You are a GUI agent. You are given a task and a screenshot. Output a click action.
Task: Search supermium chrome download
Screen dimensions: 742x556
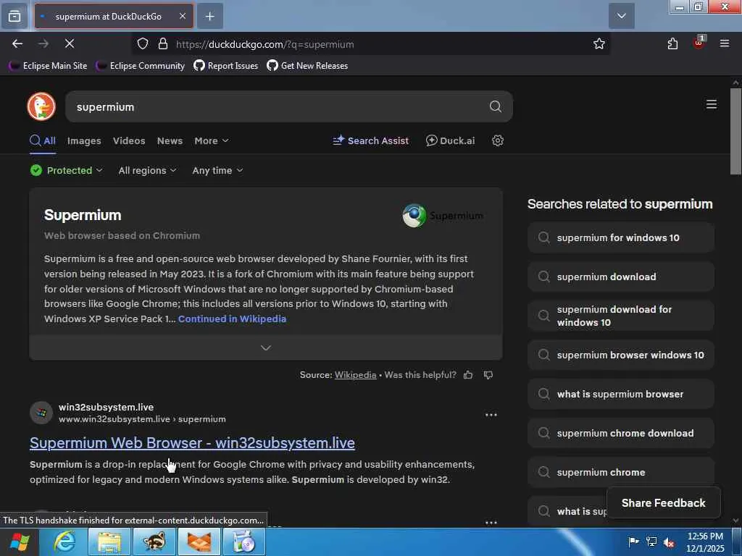[620, 434]
